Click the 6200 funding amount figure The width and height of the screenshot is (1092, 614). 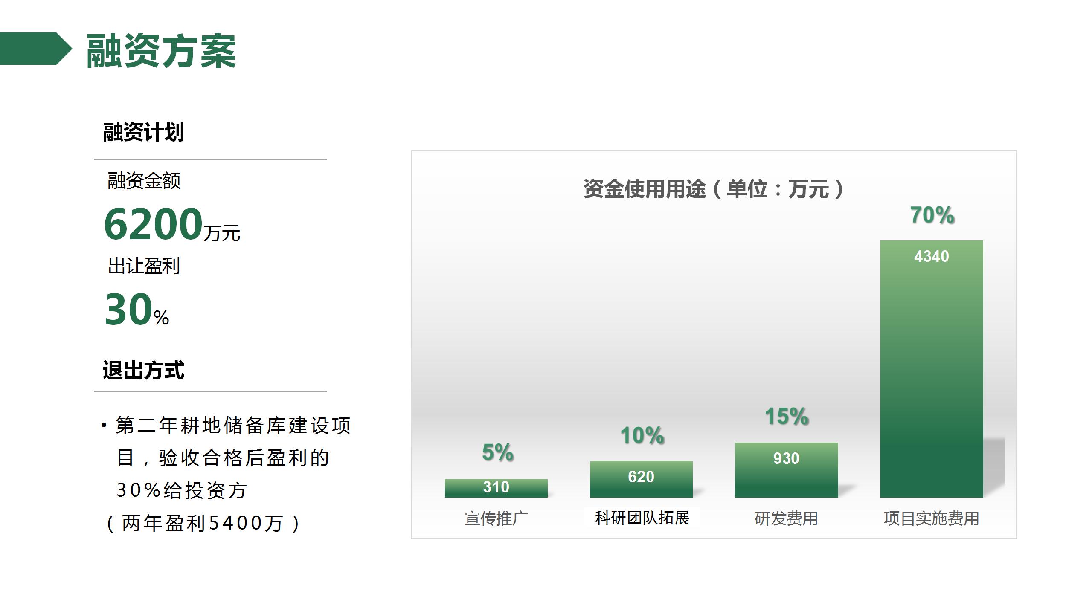tap(153, 223)
